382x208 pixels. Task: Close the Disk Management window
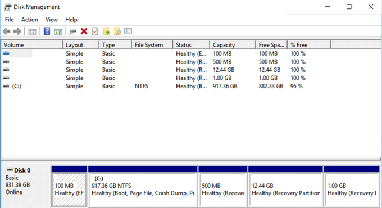pyautogui.click(x=371, y=7)
